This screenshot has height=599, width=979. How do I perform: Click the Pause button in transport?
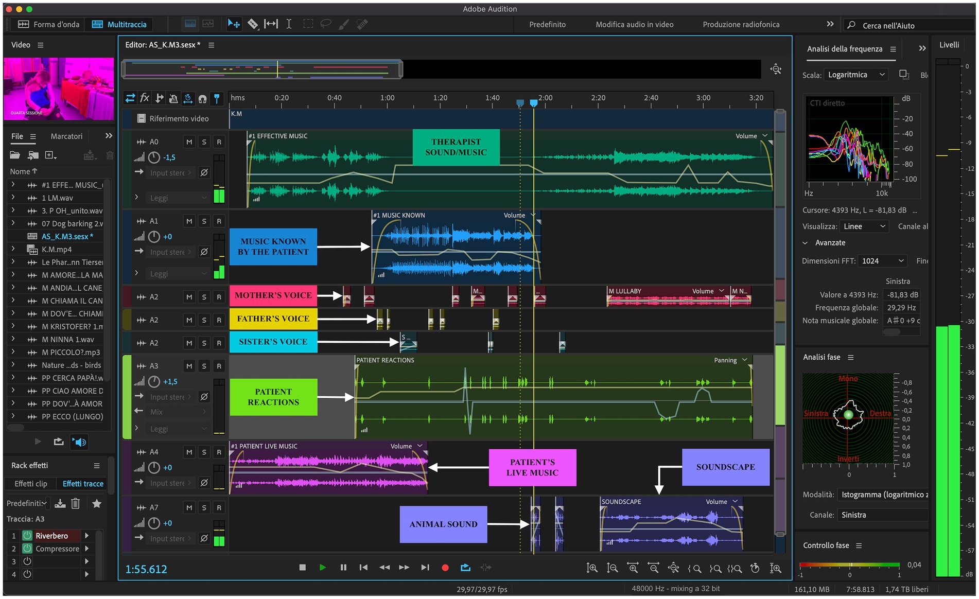click(x=343, y=567)
